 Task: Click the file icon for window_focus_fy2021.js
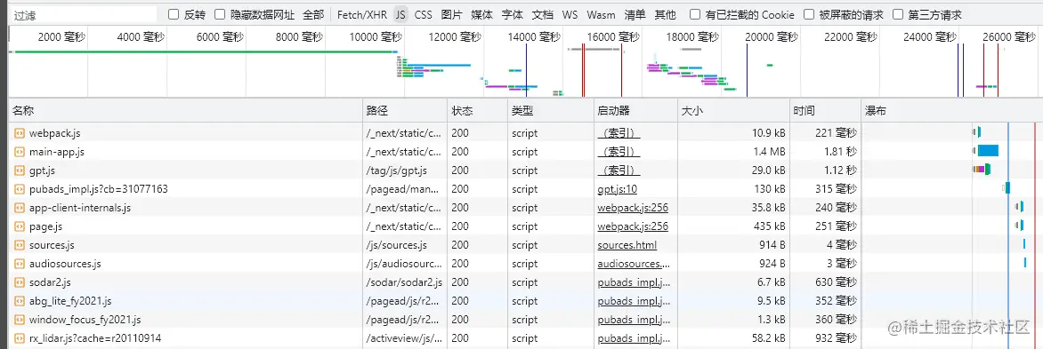tap(20, 319)
